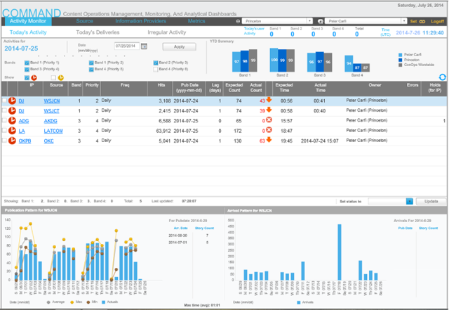Select the WSJCN row checkbox
Image resolution: width=449 pixels, height=310 pixels.
[x=4, y=101]
